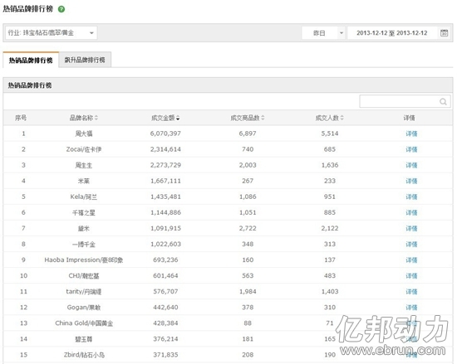Open 详情 link for Zocai/佐卡伊
457x364 pixels.
click(411, 149)
